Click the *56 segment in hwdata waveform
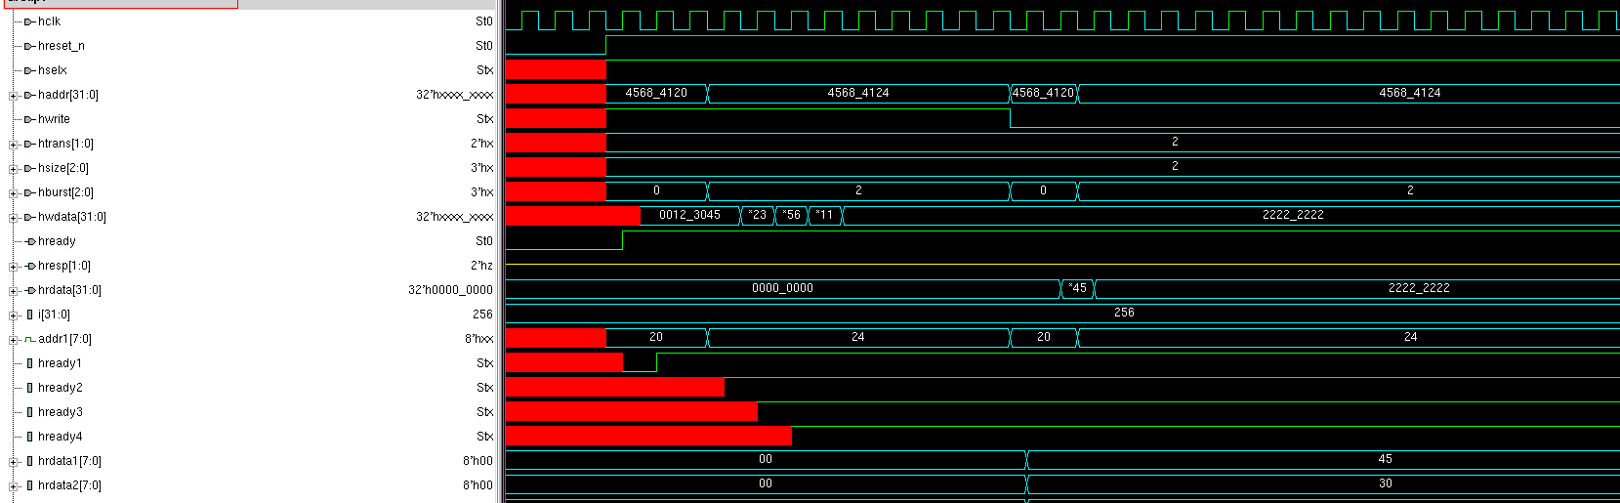This screenshot has width=1620, height=503. (x=791, y=215)
